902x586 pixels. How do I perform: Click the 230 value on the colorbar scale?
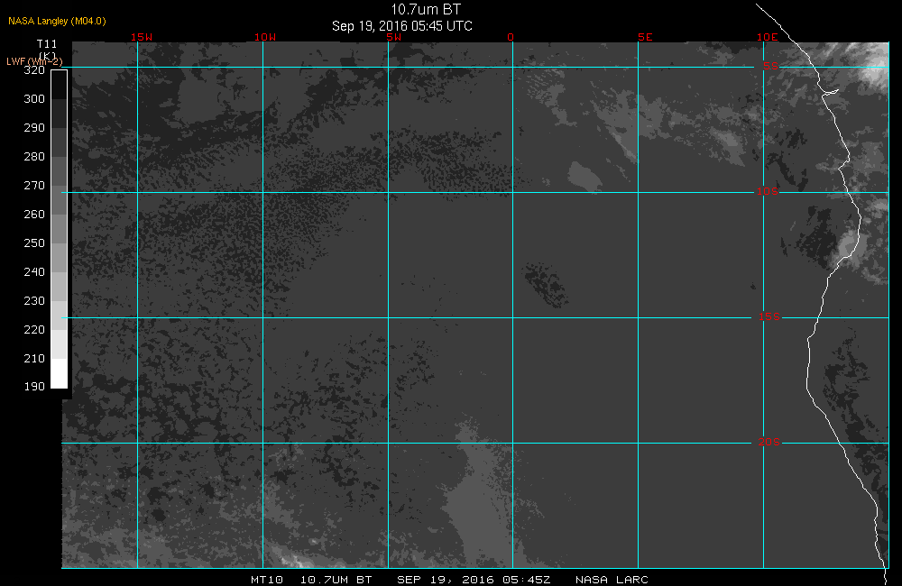click(x=34, y=301)
